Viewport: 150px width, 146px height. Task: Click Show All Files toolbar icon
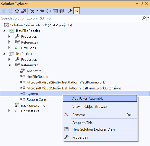62,11
